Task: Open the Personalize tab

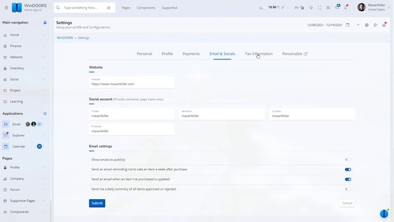Action: point(294,54)
